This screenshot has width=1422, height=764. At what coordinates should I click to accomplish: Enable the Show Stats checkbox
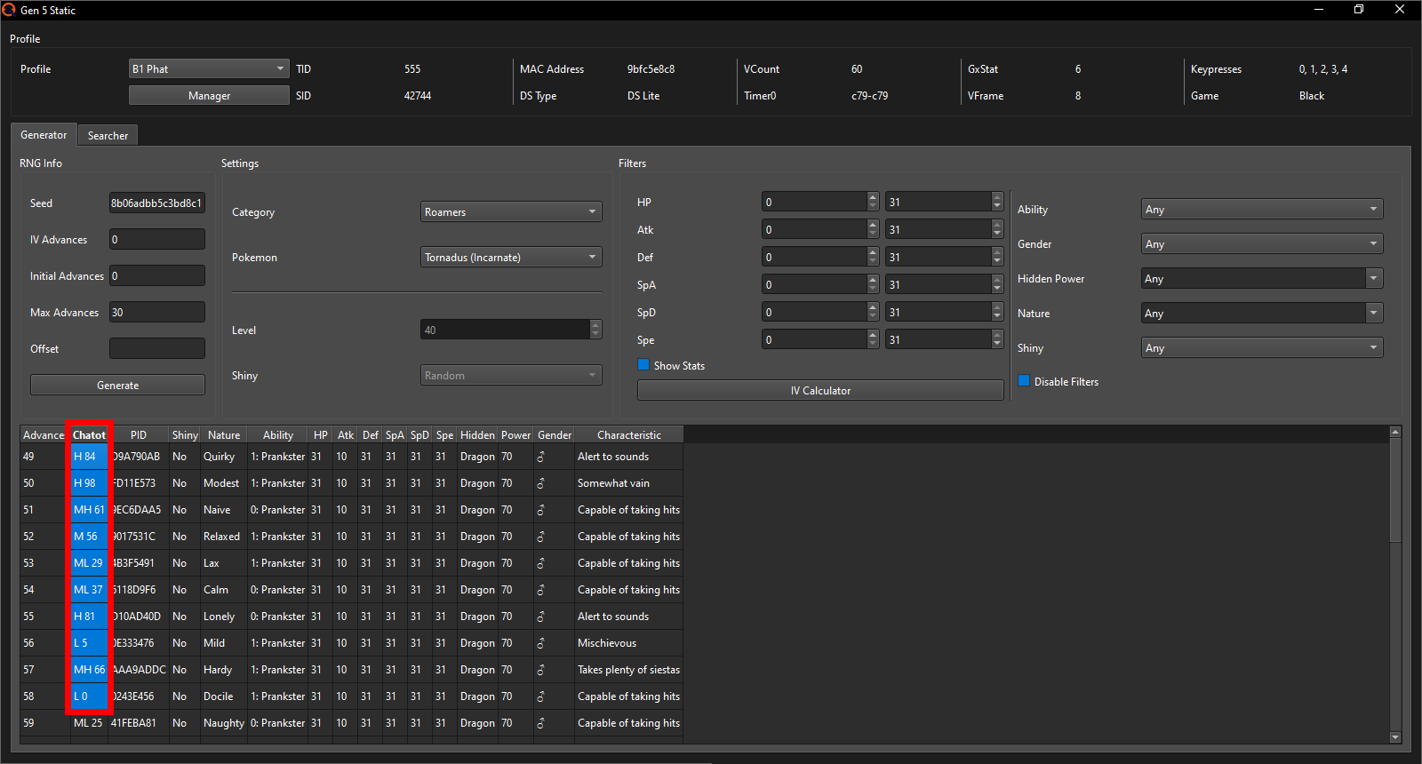tap(643, 365)
